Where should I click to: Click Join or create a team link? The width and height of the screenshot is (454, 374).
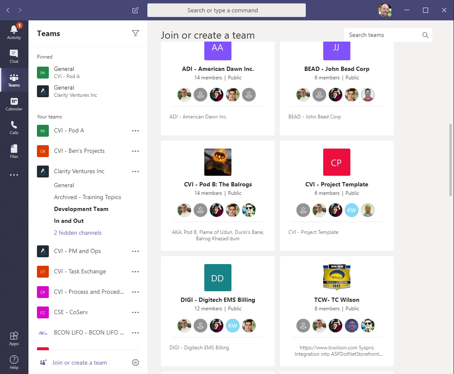pyautogui.click(x=79, y=363)
